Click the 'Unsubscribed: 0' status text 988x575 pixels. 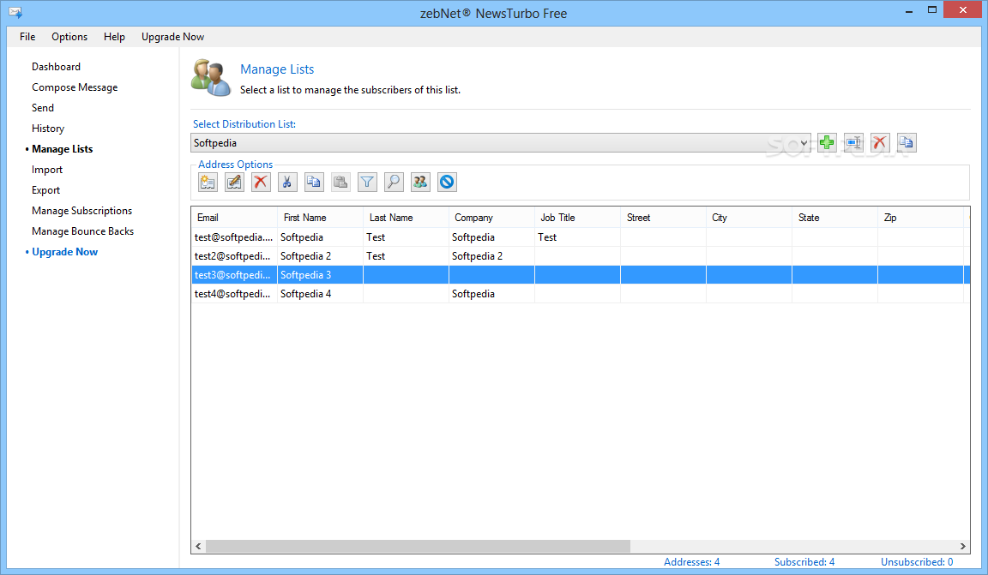click(x=917, y=562)
